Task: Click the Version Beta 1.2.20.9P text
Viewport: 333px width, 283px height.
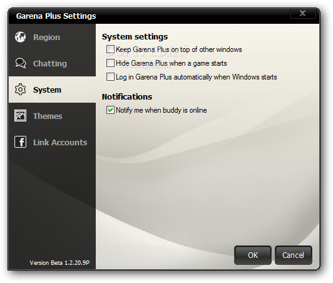Action: pyautogui.click(x=59, y=263)
